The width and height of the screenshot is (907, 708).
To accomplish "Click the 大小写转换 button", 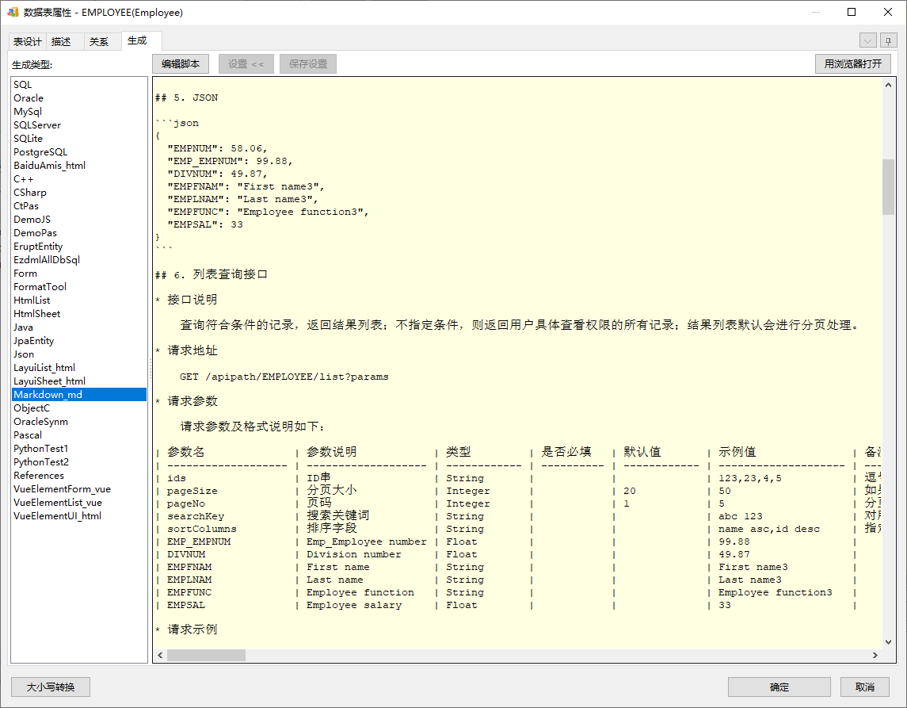I will (x=51, y=687).
